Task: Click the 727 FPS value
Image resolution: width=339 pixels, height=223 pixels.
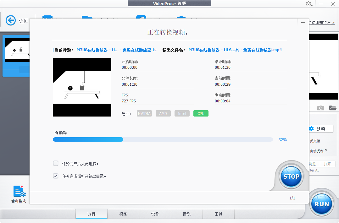Action: pos(129,101)
